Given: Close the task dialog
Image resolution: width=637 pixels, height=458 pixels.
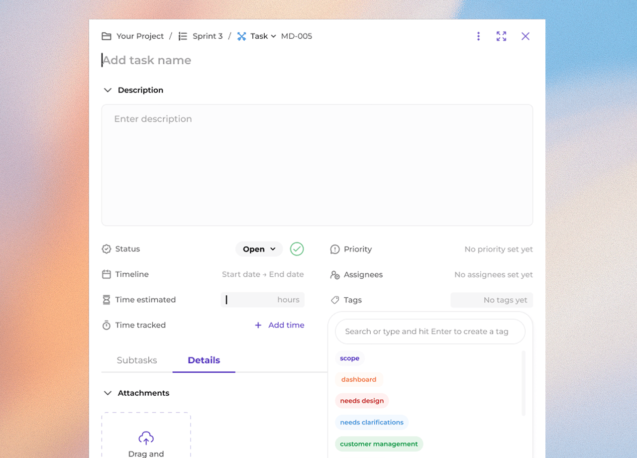Looking at the screenshot, I should point(525,36).
